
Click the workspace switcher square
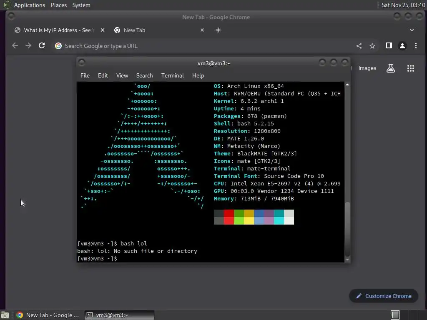click(395, 315)
